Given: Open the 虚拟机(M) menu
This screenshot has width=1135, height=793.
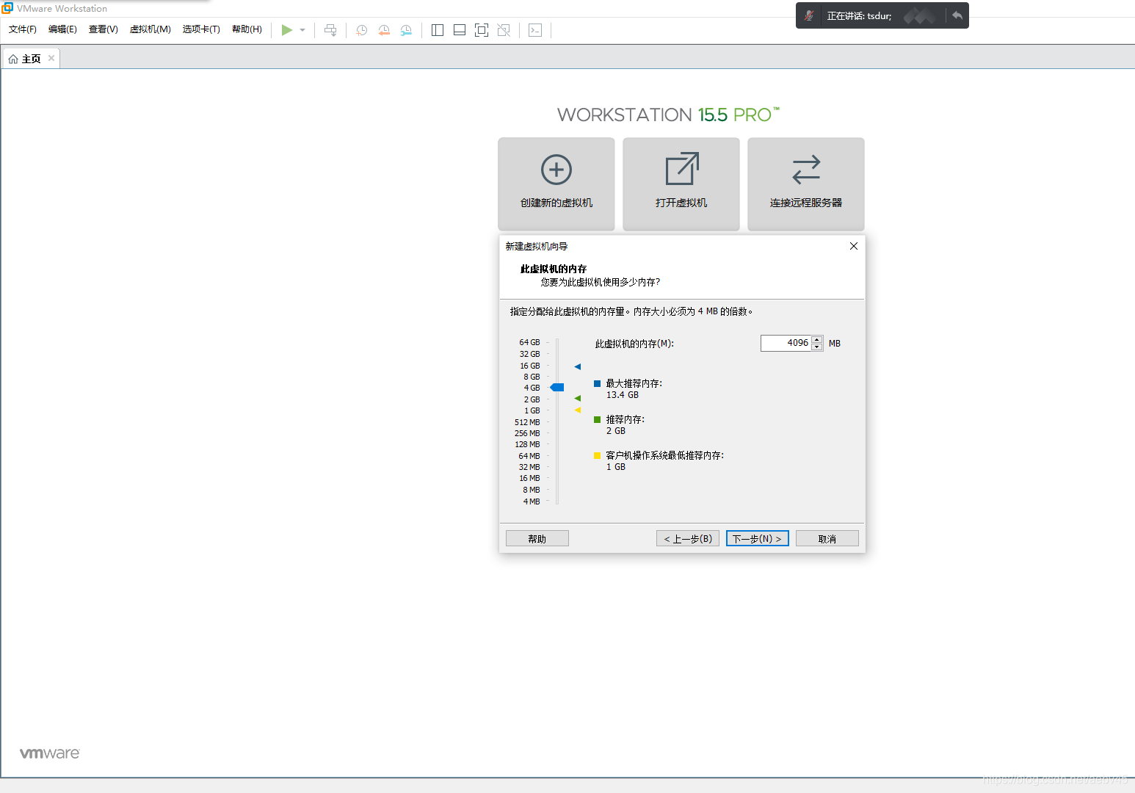Looking at the screenshot, I should [x=151, y=29].
